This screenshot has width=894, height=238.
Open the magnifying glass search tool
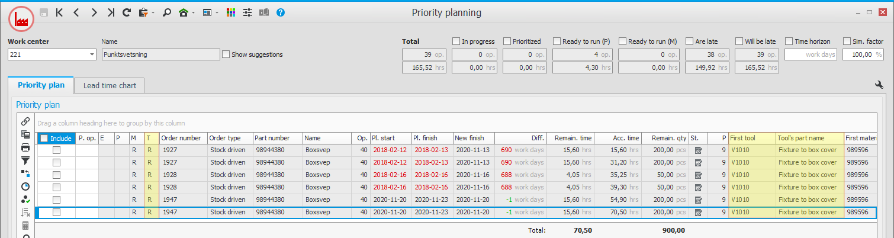(x=167, y=12)
